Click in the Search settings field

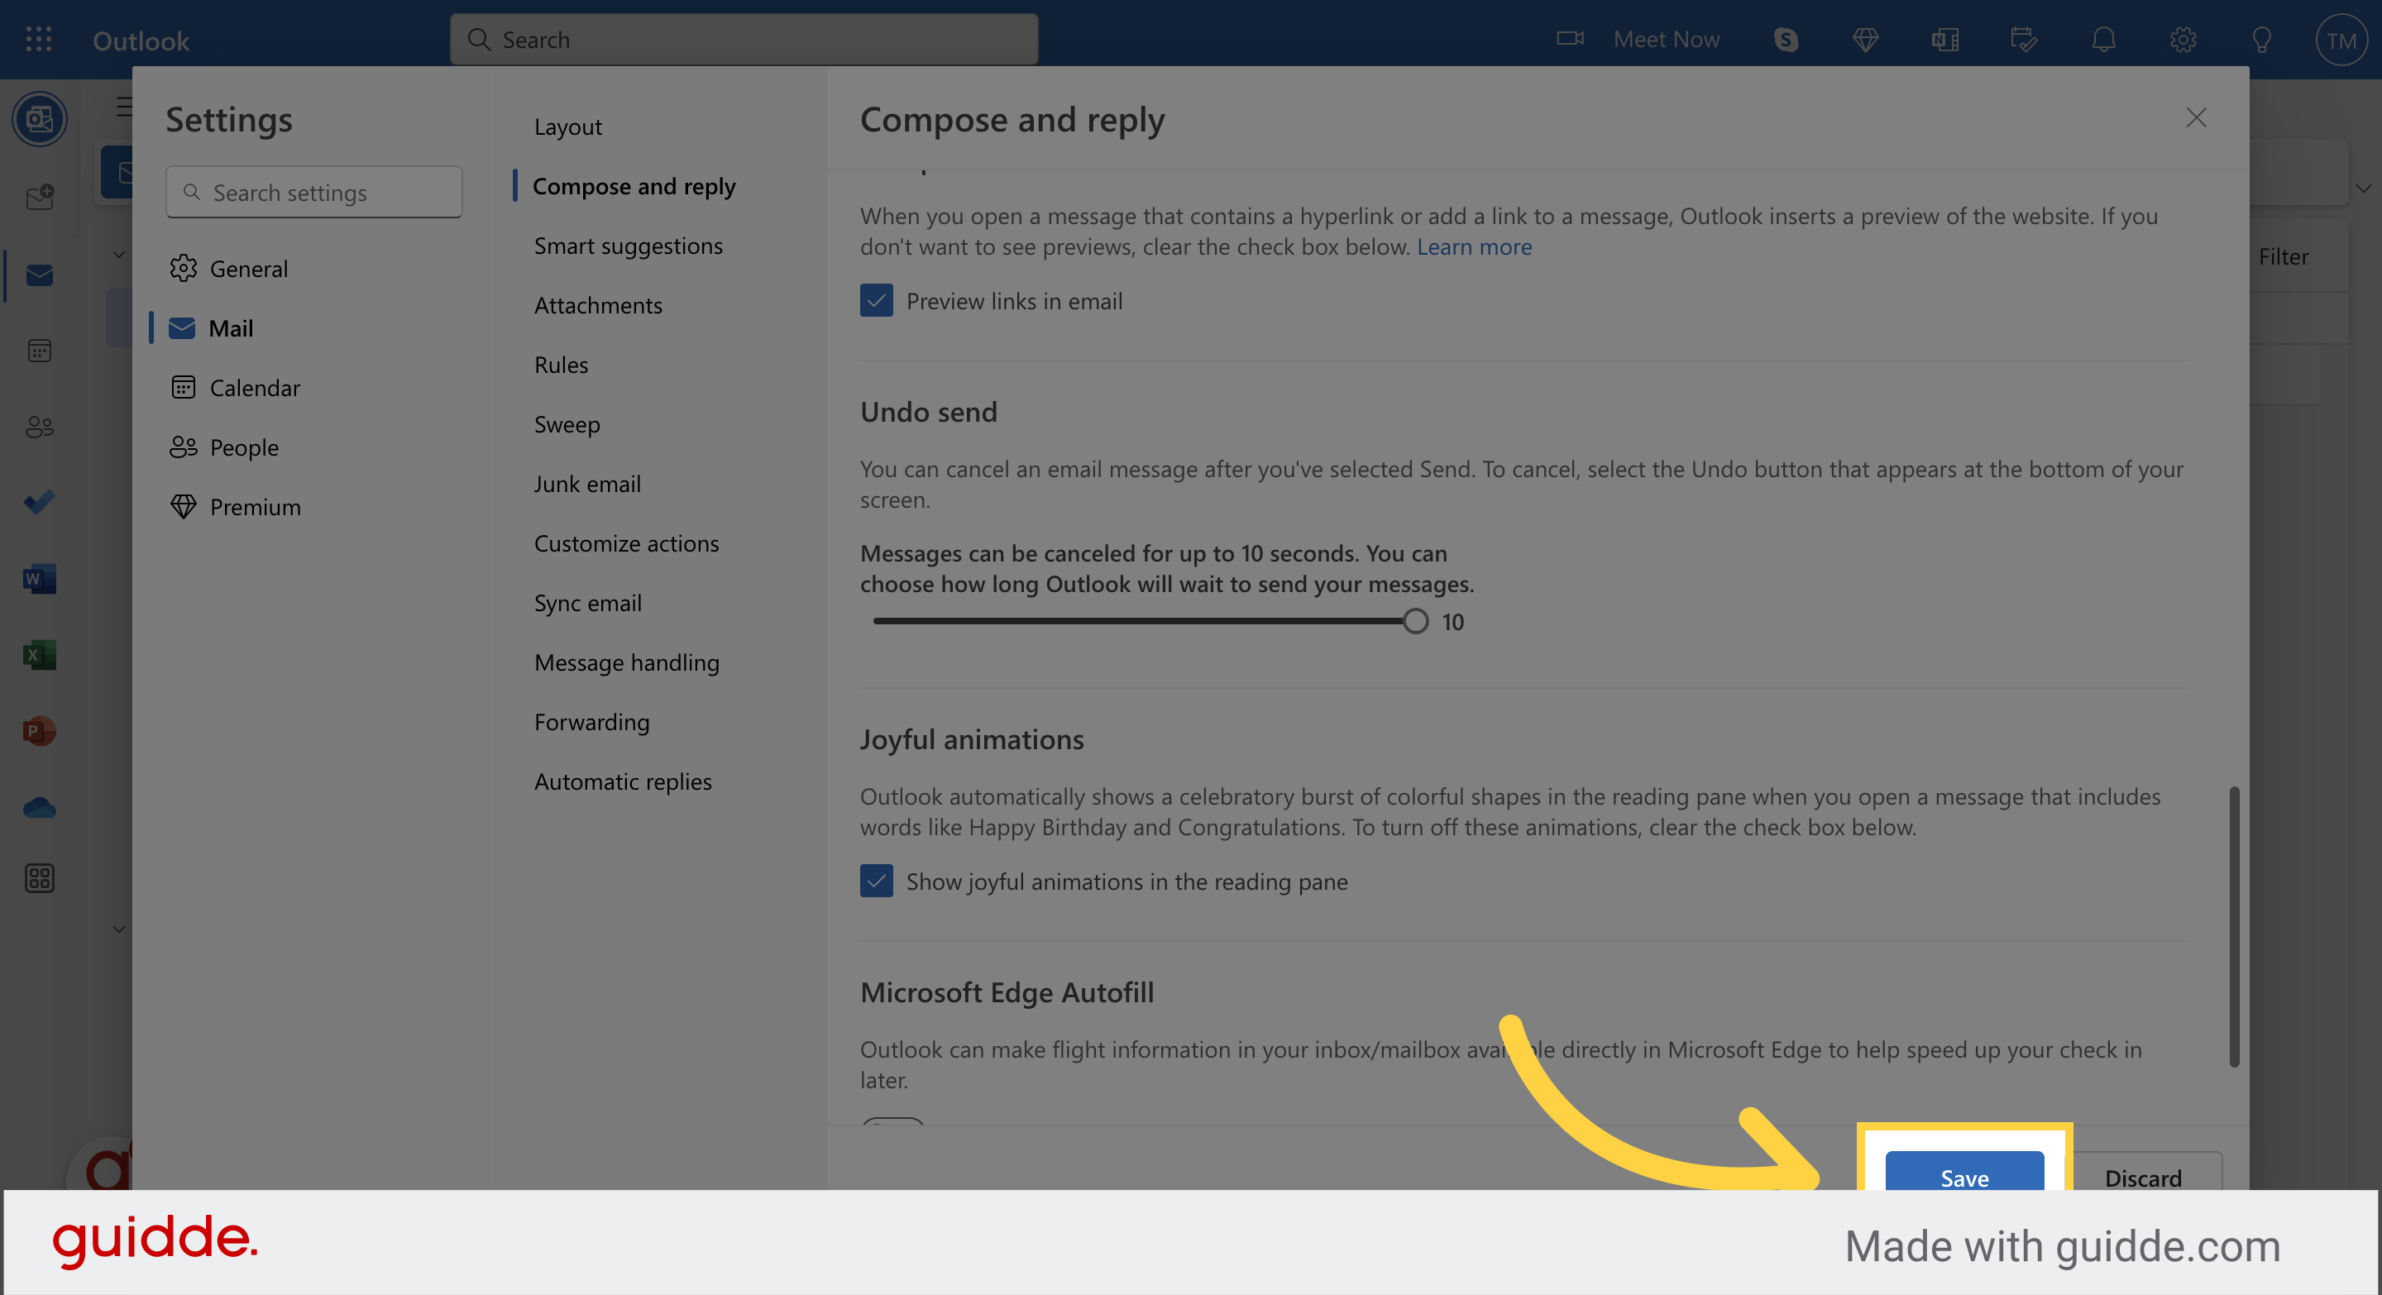314,192
